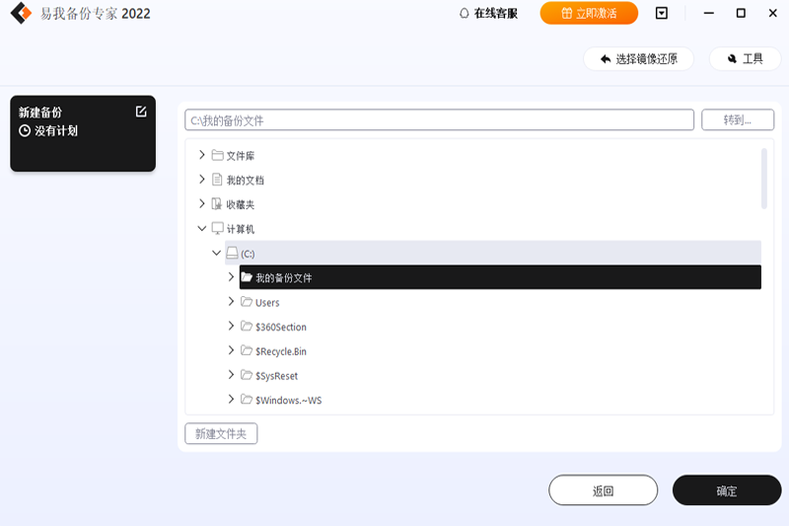Click the backup path input field
The height and width of the screenshot is (526, 789).
point(439,120)
